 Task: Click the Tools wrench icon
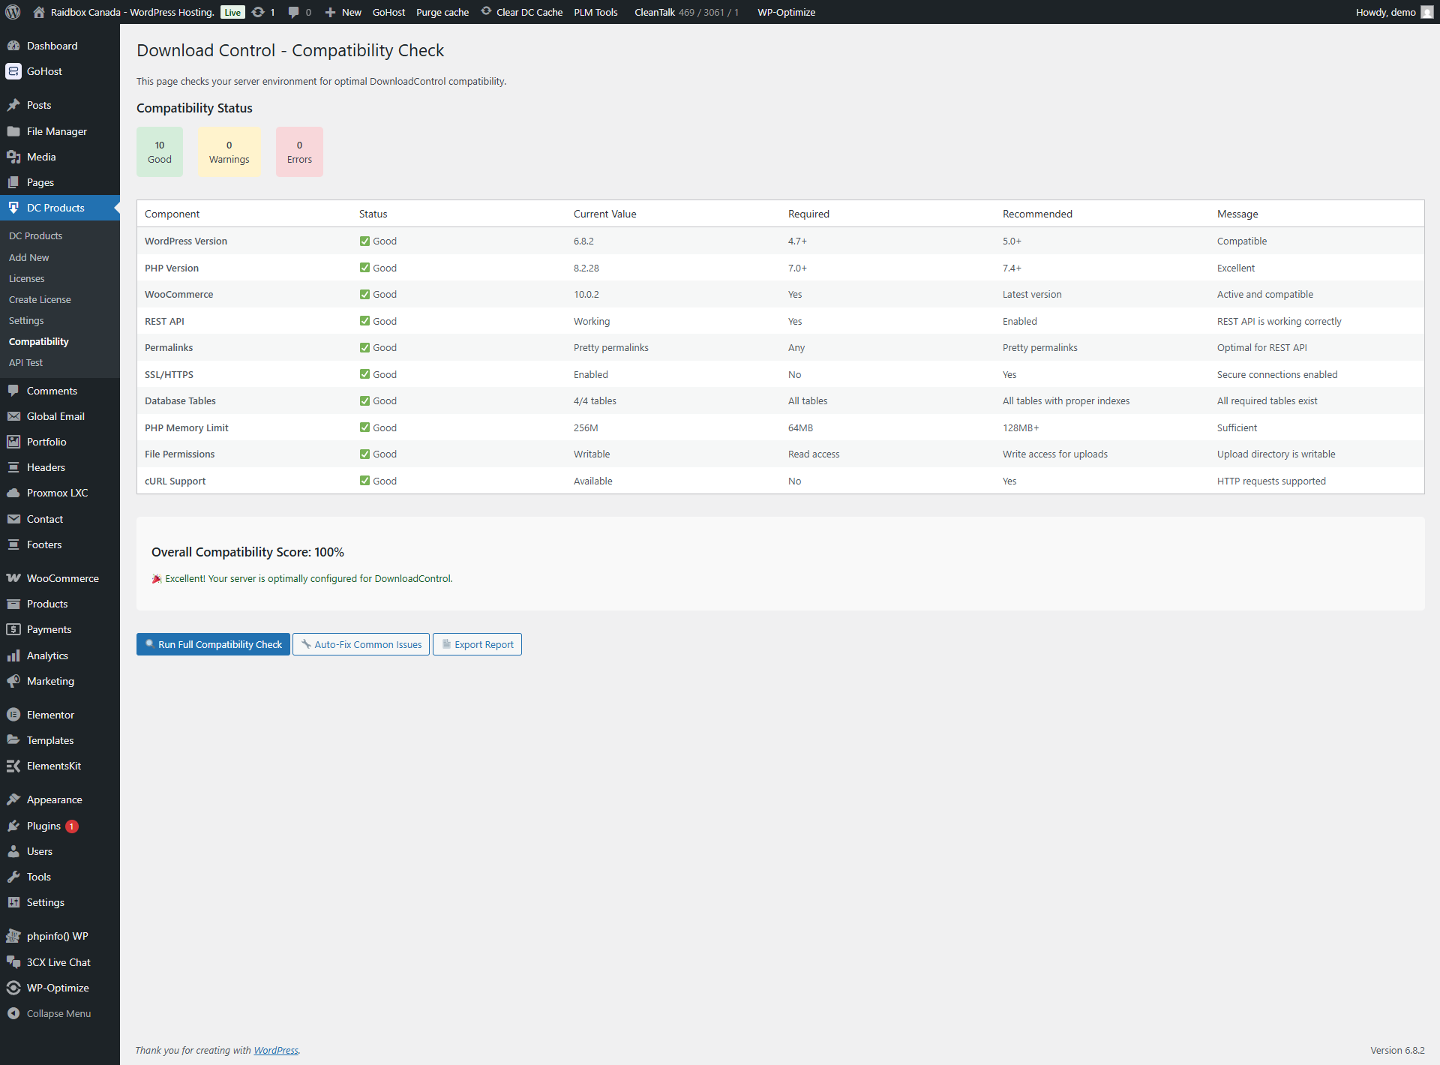13,877
